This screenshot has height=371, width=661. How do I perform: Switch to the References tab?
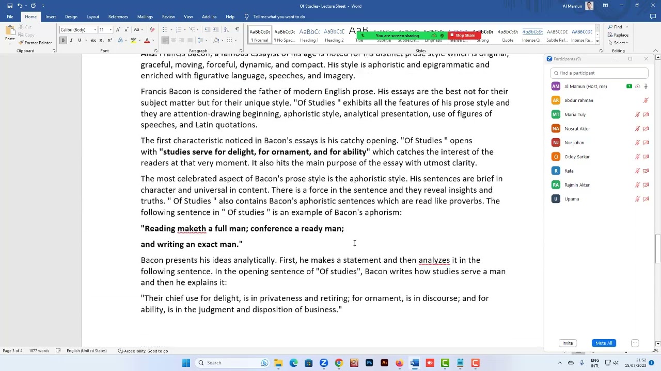pyautogui.click(x=118, y=16)
